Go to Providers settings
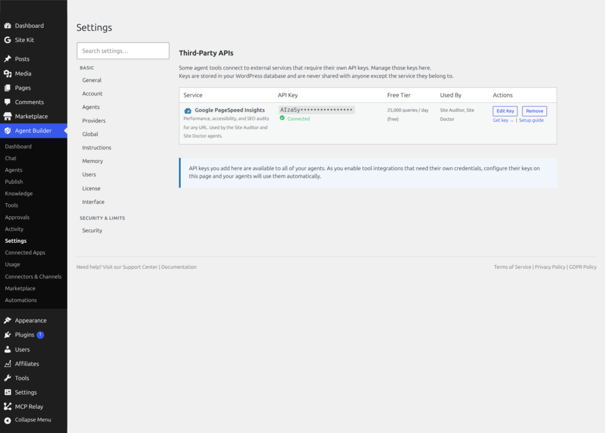The height and width of the screenshot is (433, 605). click(94, 121)
